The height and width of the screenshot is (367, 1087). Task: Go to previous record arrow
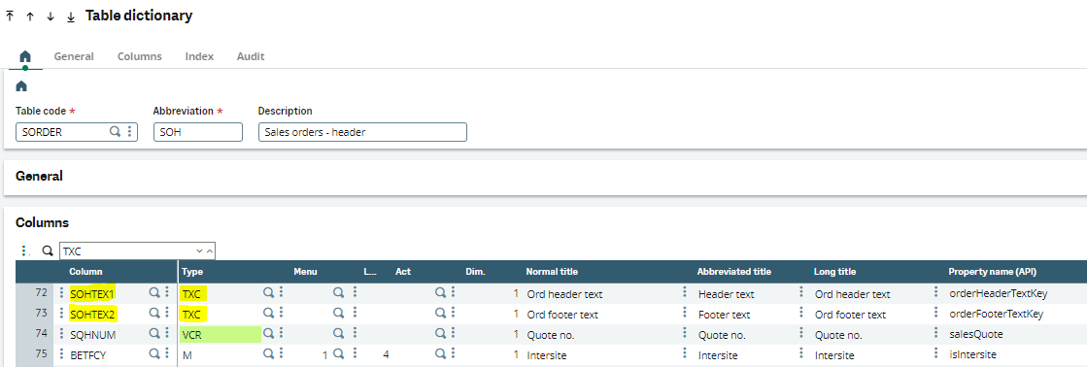30,17
